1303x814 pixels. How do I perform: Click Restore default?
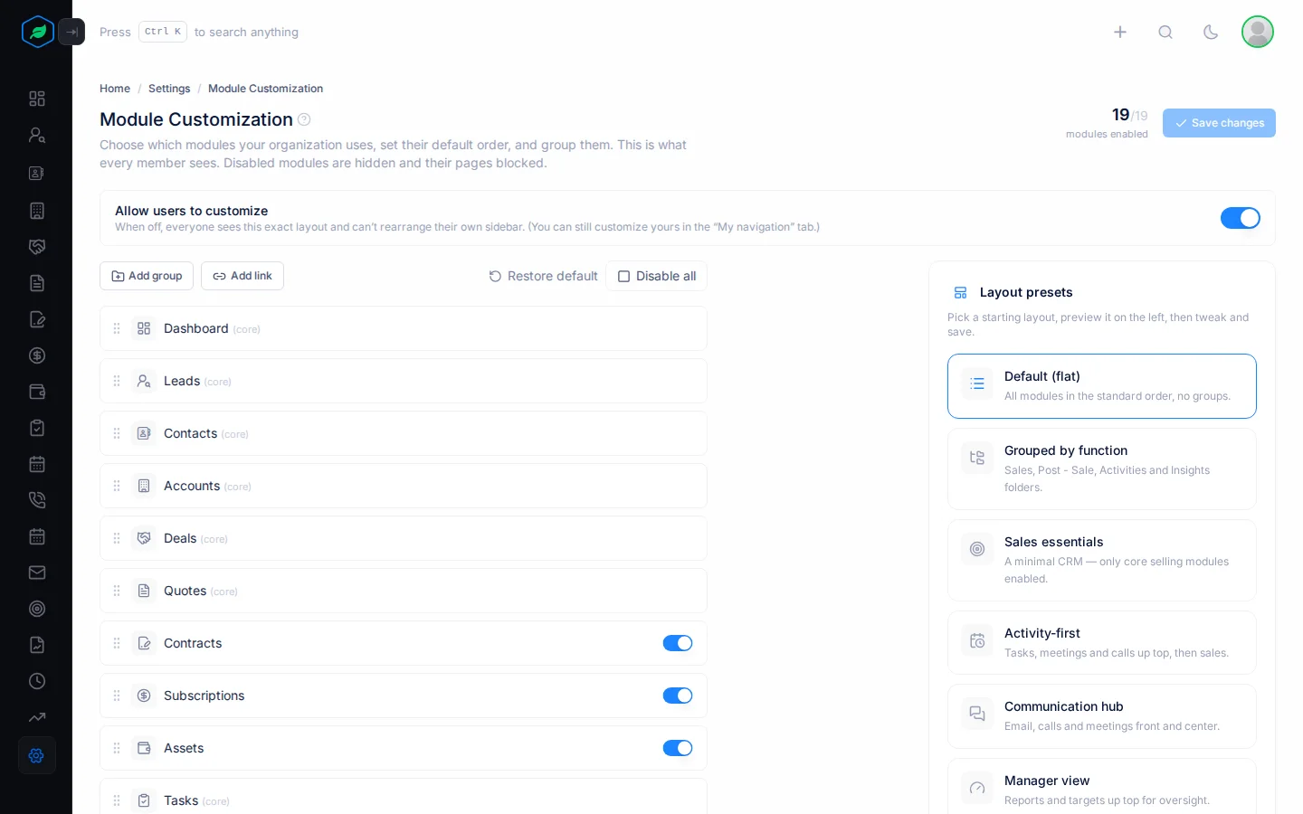[x=544, y=276]
